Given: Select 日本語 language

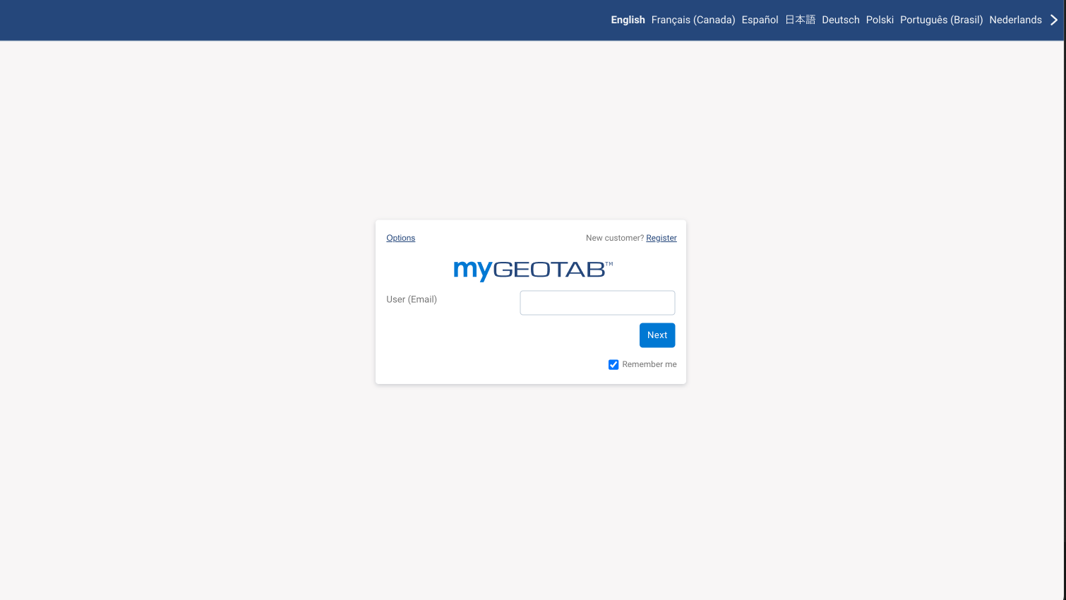Looking at the screenshot, I should pos(799,20).
